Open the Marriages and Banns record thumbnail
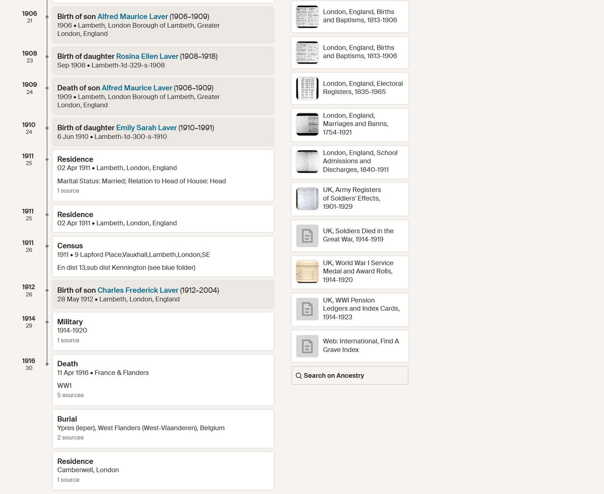This screenshot has width=604, height=494. [307, 124]
